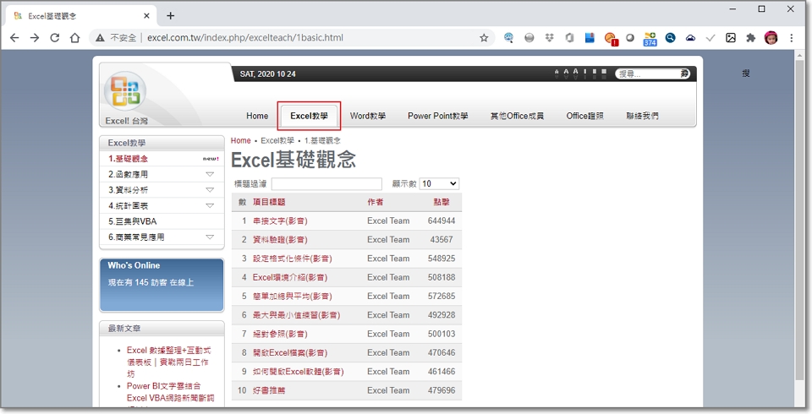The image size is (812, 414).
Task: Click the grey checkmark extension icon
Action: click(710, 38)
